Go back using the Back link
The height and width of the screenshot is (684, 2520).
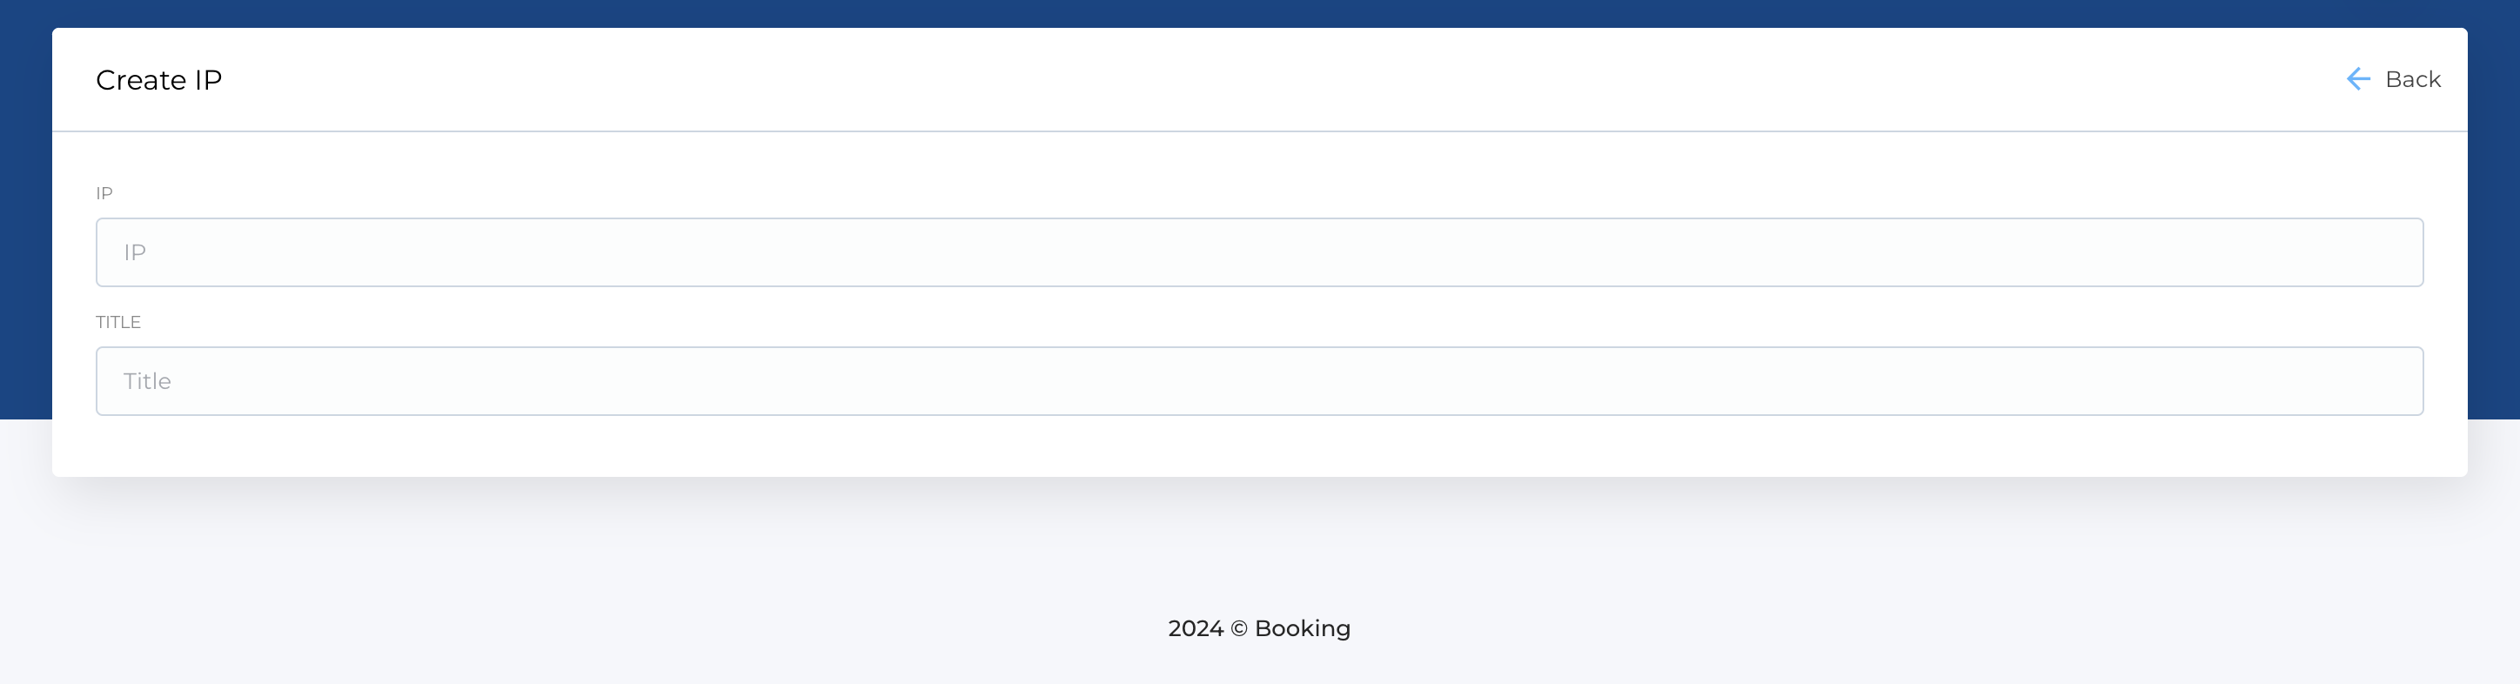pyautogui.click(x=2411, y=79)
